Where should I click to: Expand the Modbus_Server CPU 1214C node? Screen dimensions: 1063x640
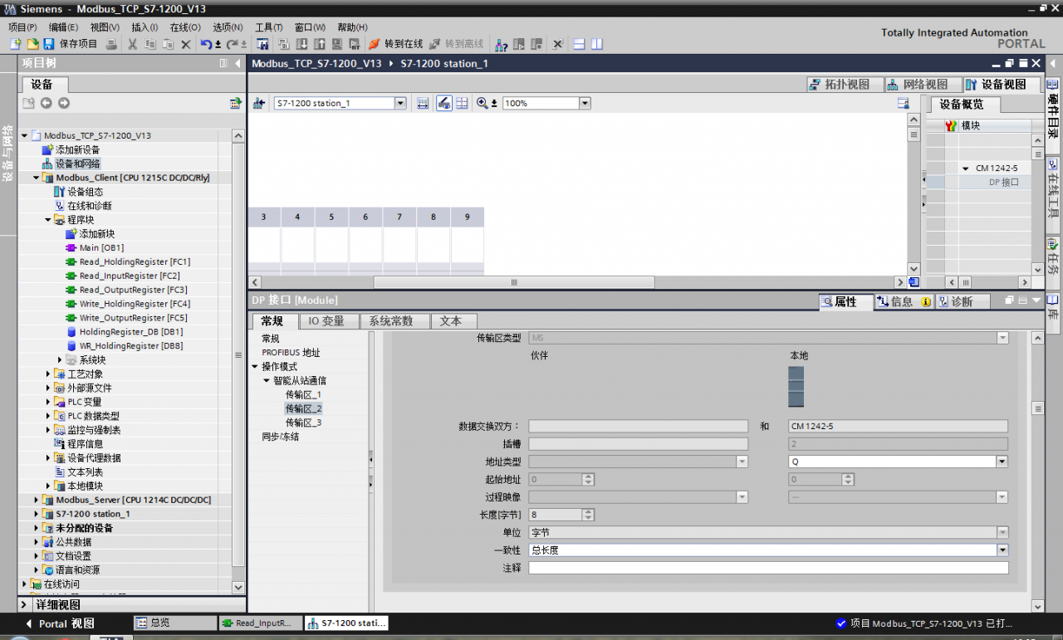36,500
